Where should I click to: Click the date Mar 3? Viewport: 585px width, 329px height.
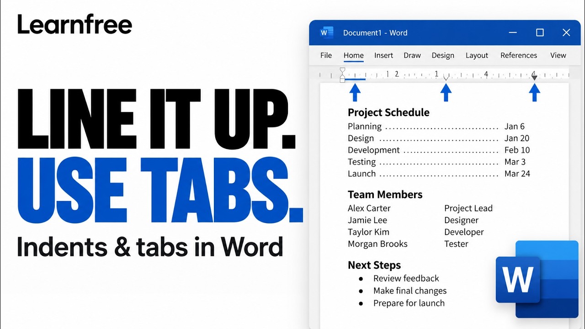[x=515, y=162]
